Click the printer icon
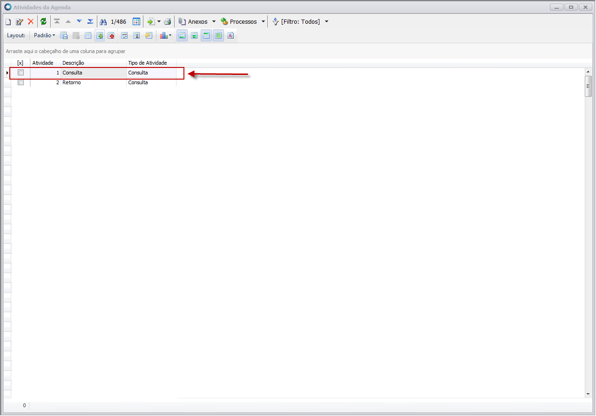 click(x=168, y=21)
